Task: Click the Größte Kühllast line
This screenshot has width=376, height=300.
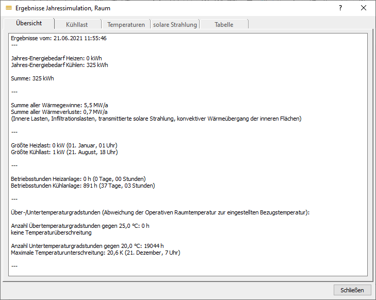Action: tap(64, 152)
